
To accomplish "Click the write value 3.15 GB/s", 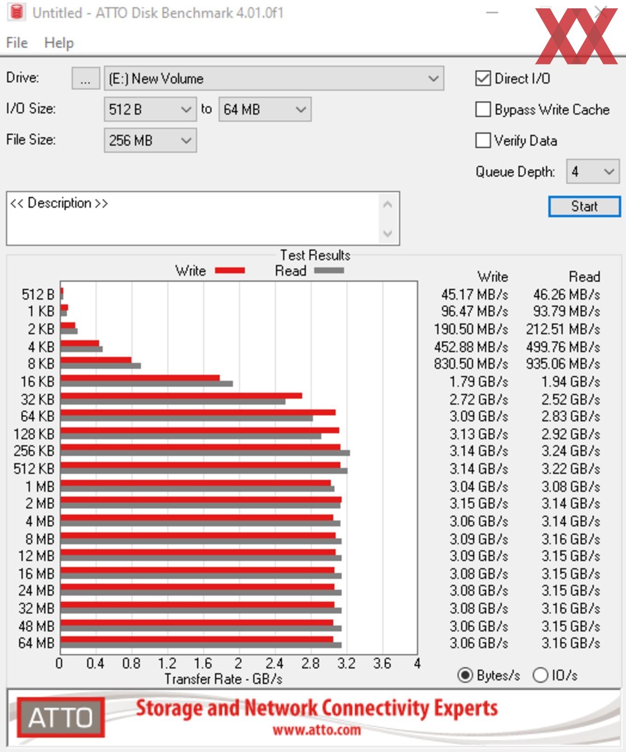I will (x=479, y=503).
